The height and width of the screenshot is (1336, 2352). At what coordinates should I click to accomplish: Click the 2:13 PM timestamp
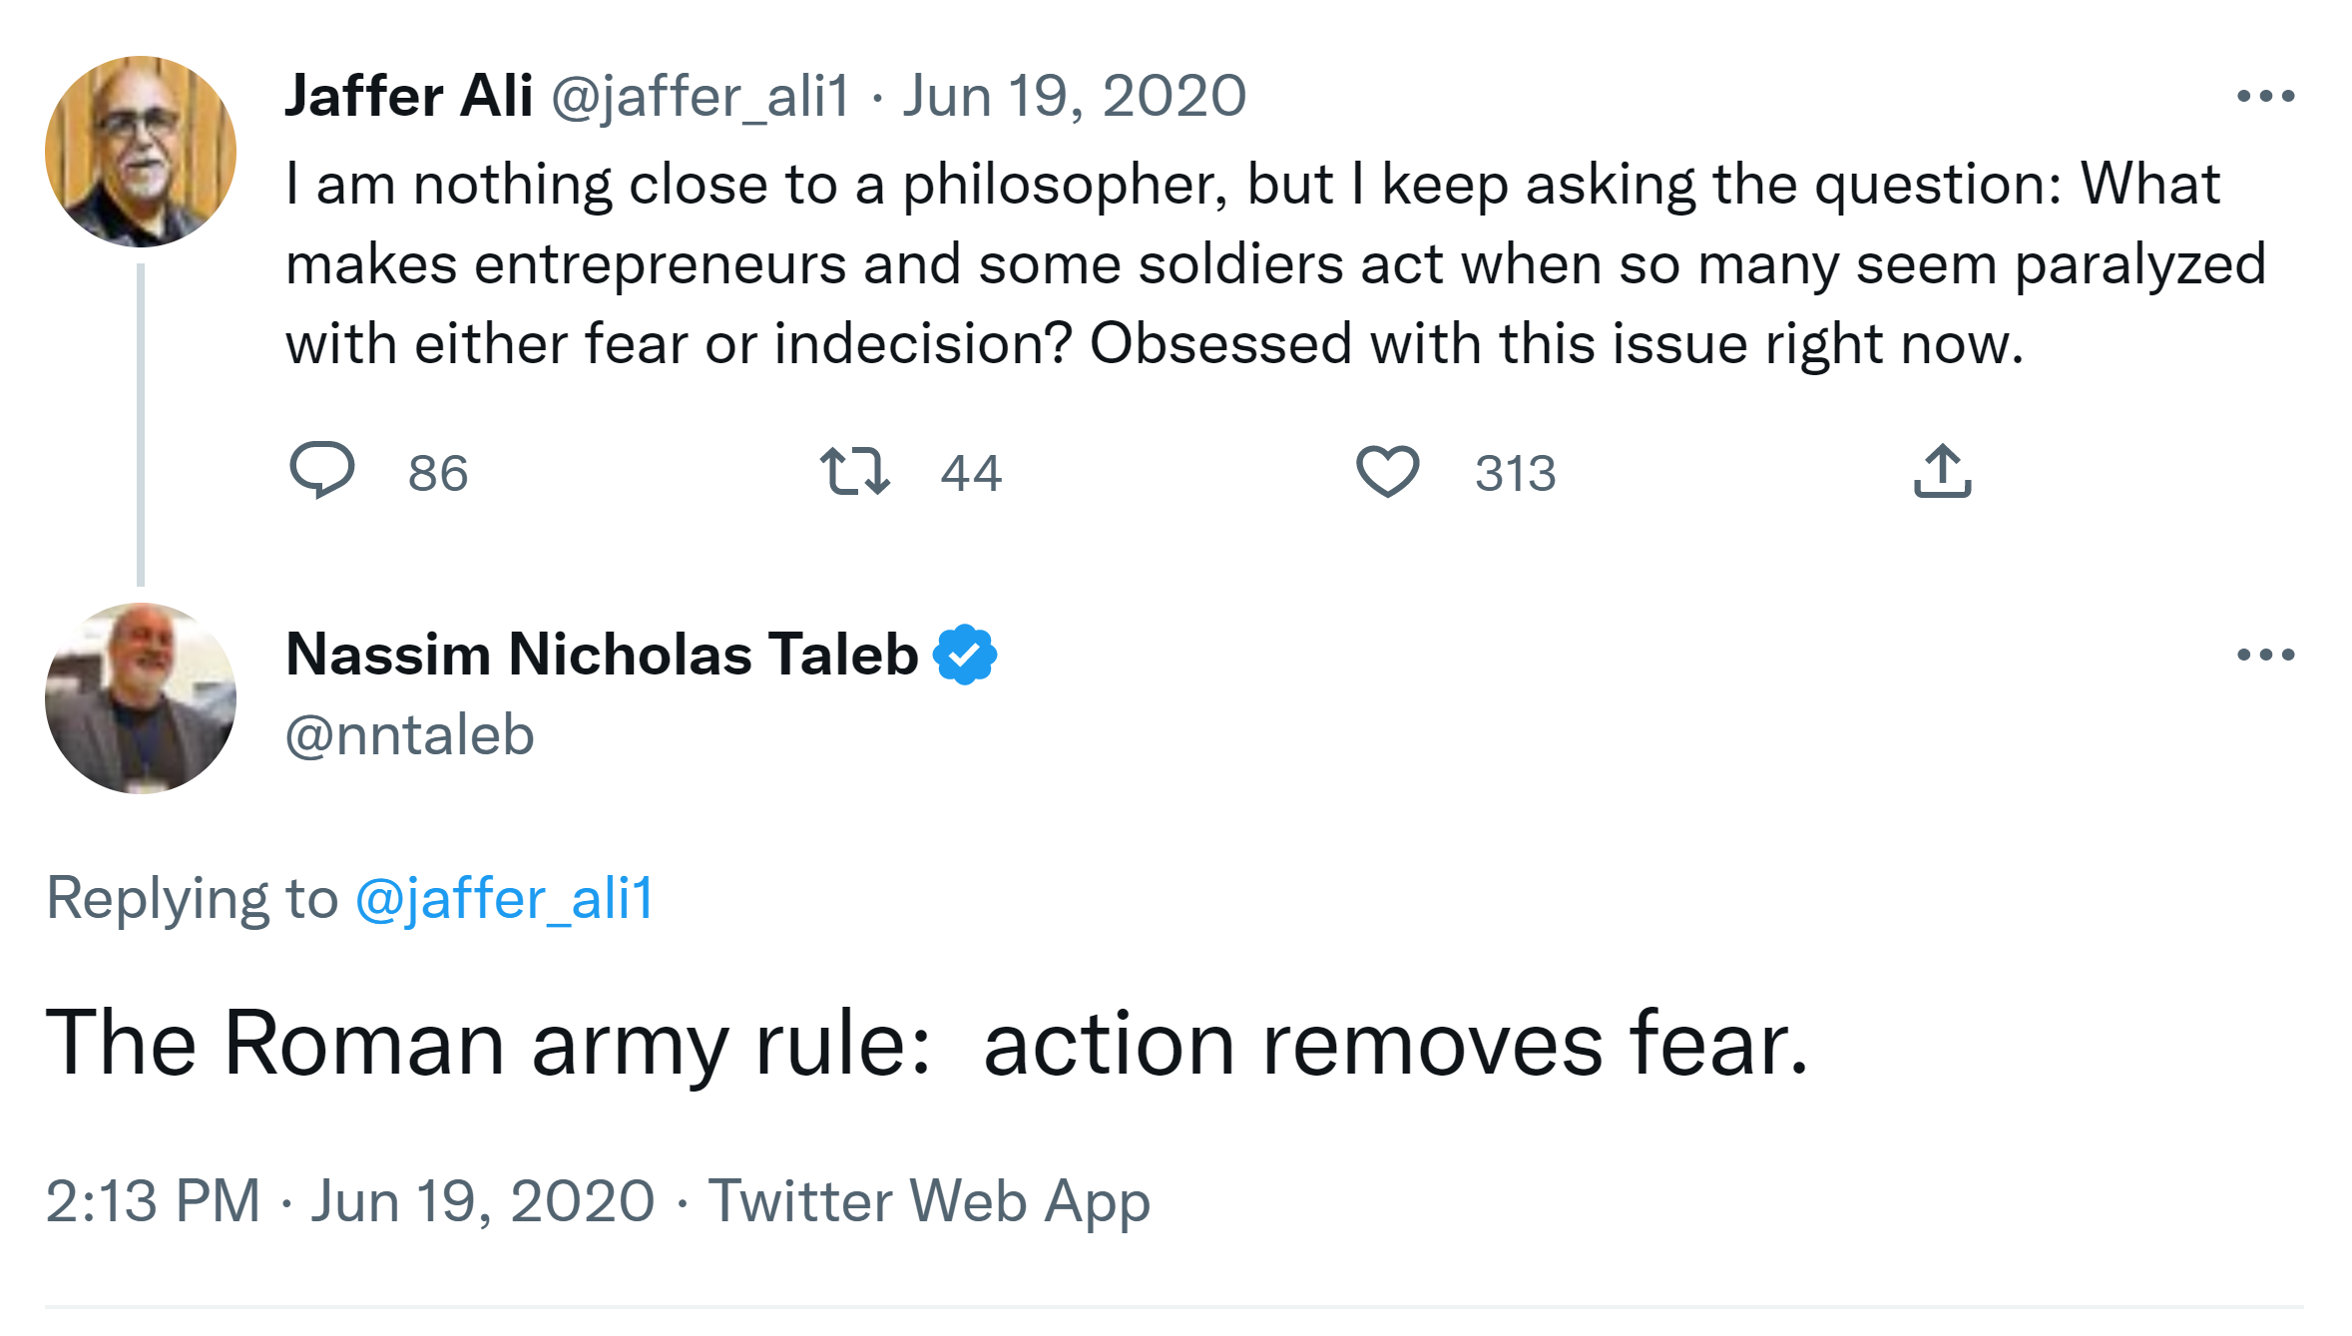point(153,1200)
